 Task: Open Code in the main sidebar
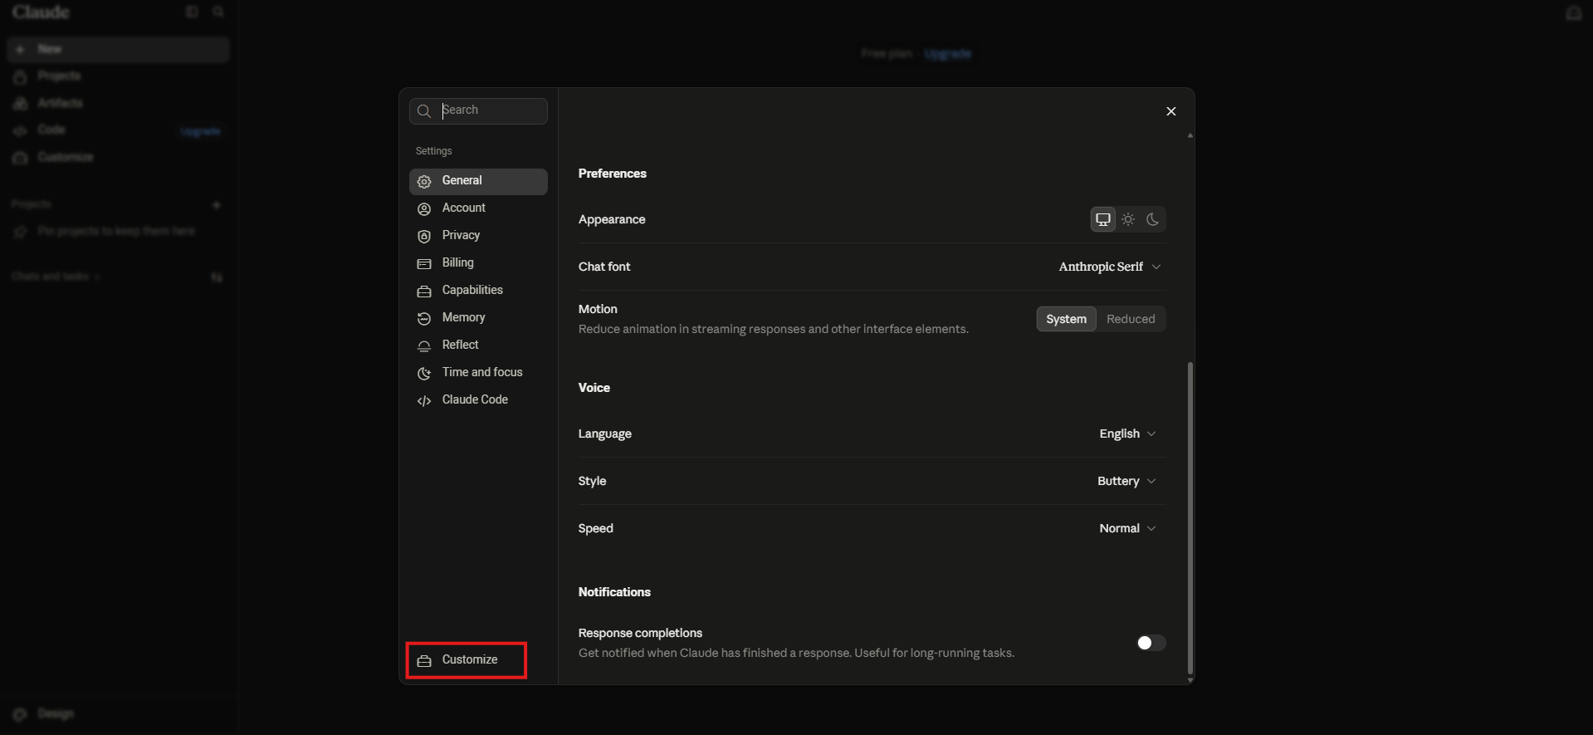[x=51, y=130]
